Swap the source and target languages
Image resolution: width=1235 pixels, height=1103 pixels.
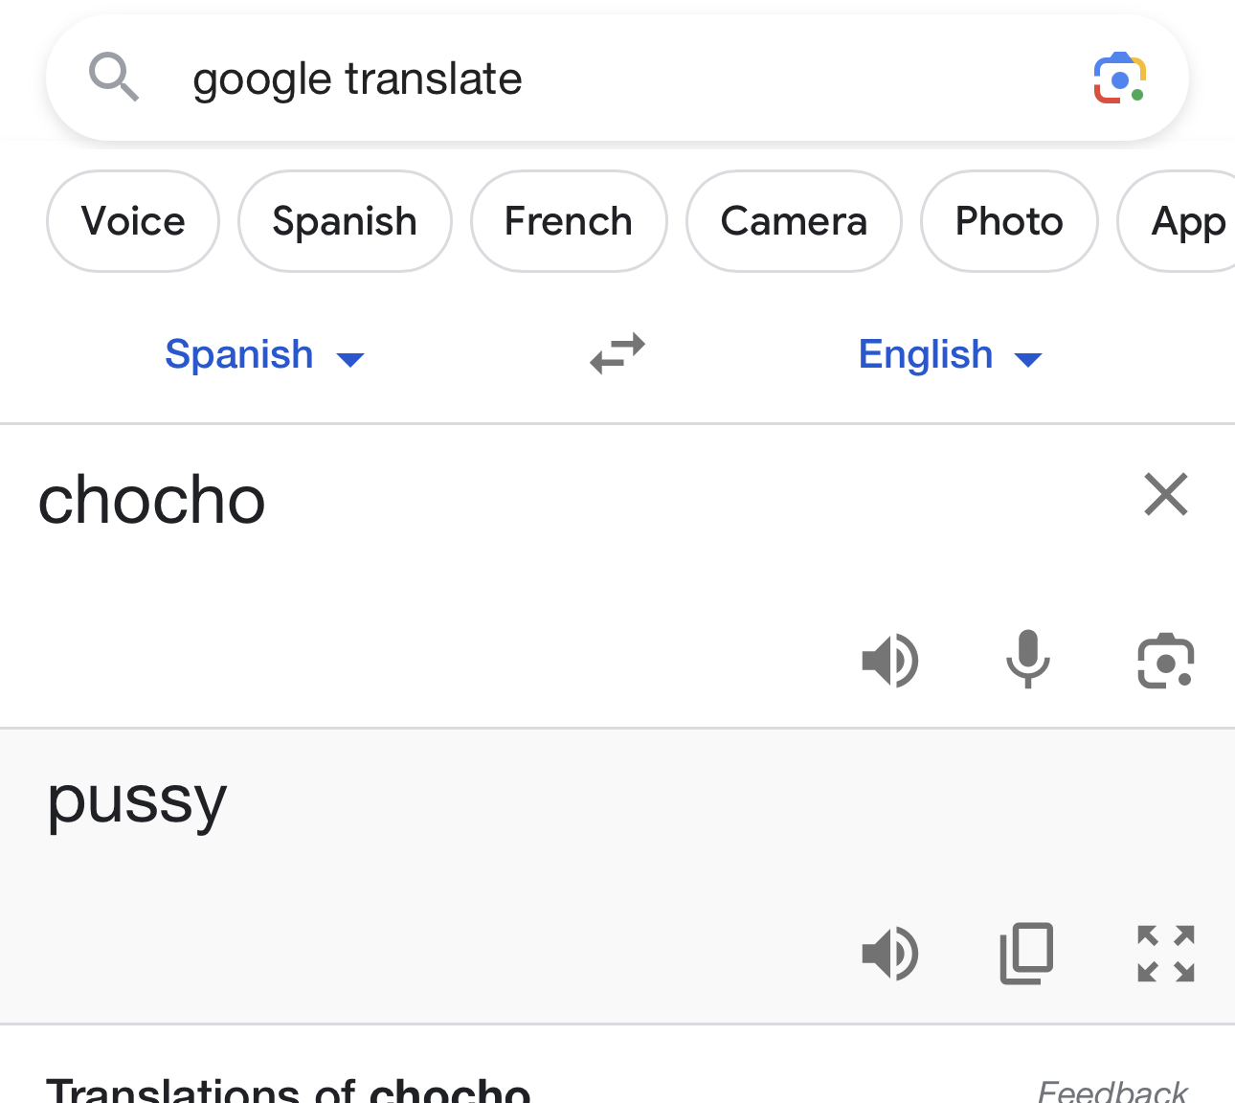click(617, 353)
